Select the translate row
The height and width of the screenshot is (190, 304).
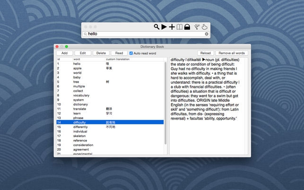pyautogui.click(x=110, y=109)
